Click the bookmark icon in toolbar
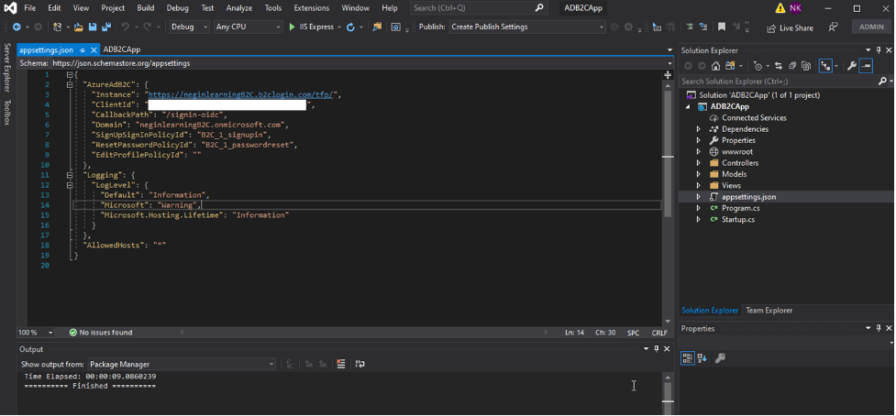The image size is (896, 416). click(722, 27)
